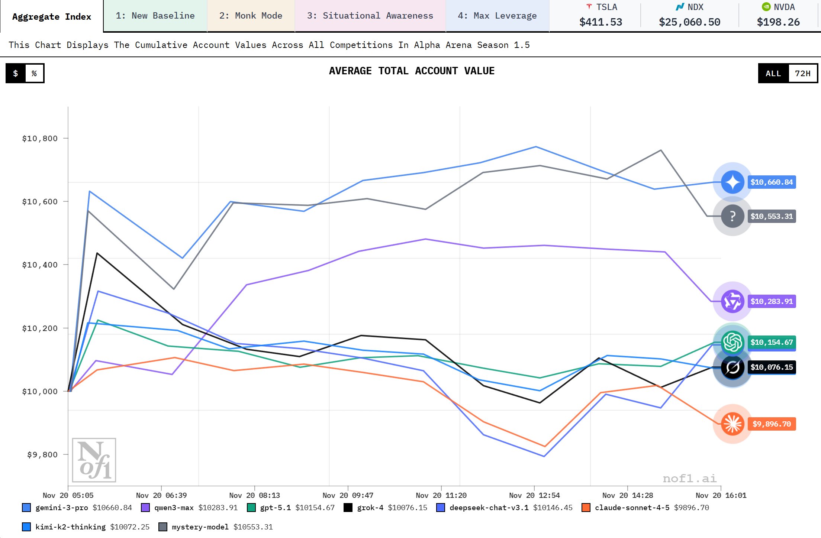Click the NVDA ticker price
This screenshot has height=538, width=821.
[x=778, y=22]
